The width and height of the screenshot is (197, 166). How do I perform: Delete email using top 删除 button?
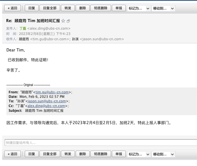click(83, 8)
